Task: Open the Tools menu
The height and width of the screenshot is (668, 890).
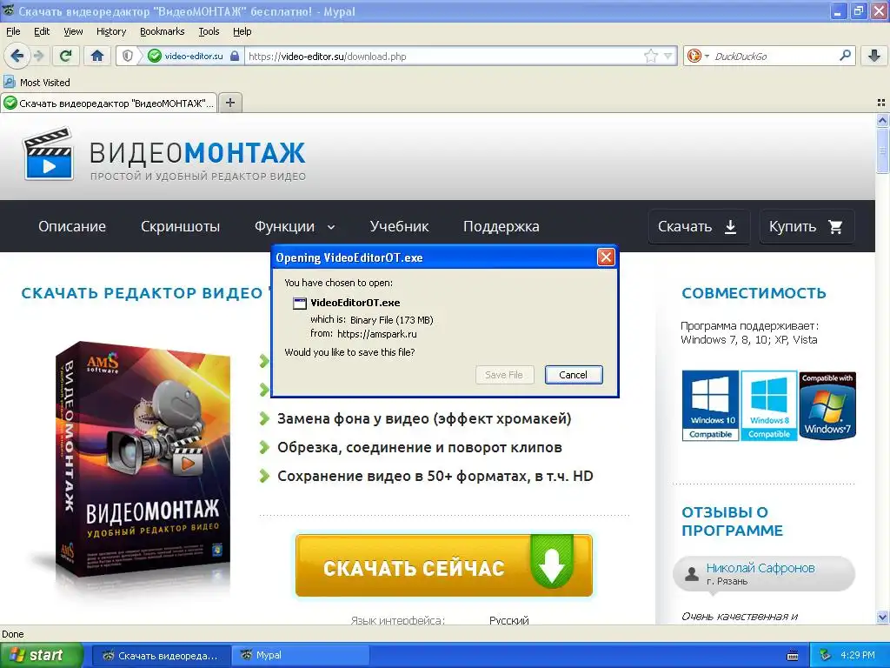Action: 209,31
